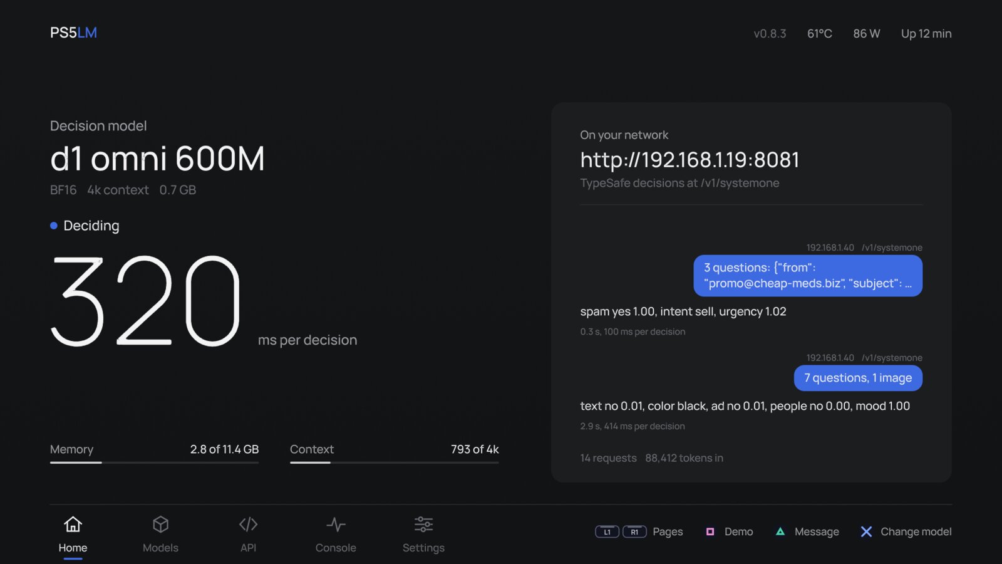The height and width of the screenshot is (564, 1002).
Task: Click the Change model button label
Action: click(916, 531)
